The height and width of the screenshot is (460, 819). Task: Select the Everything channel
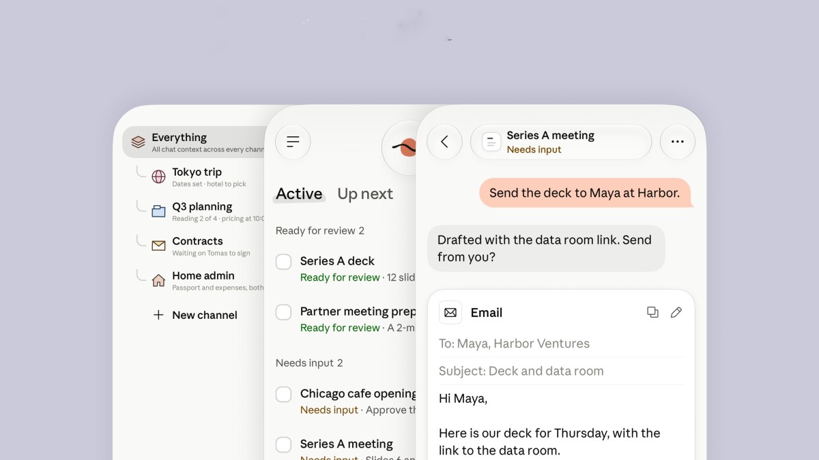click(x=195, y=142)
